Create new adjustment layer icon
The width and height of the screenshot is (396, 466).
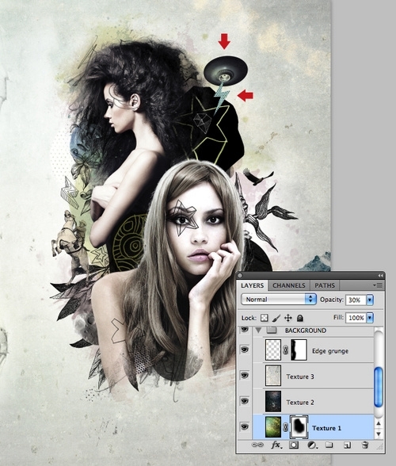coord(311,445)
